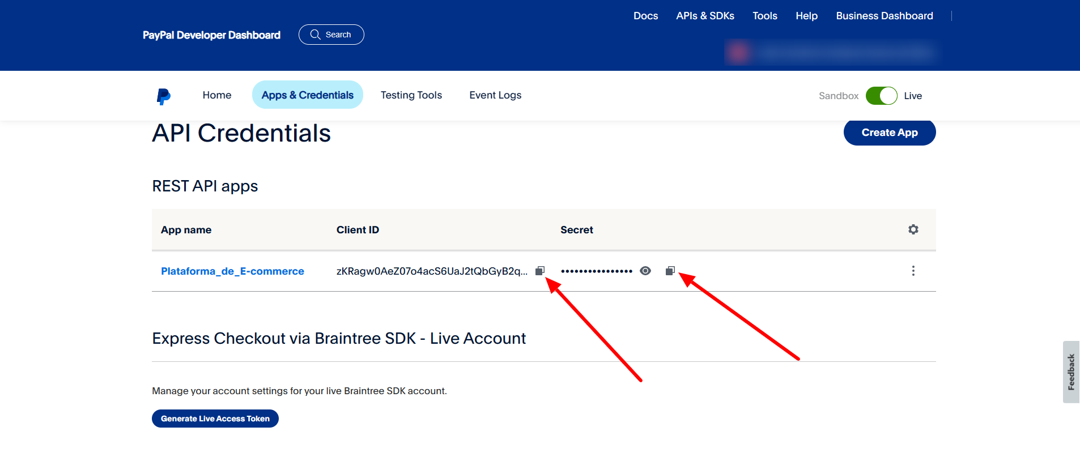Open the Help menu

pyautogui.click(x=806, y=16)
